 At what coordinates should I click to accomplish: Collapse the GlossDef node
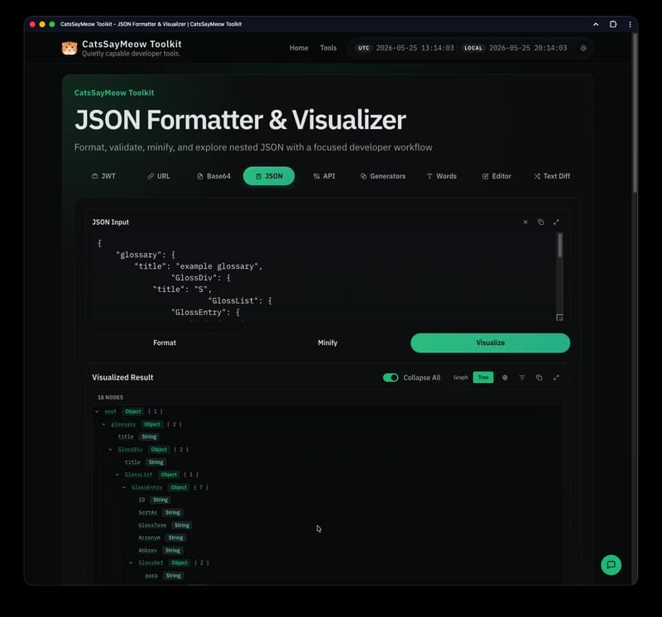click(x=131, y=562)
